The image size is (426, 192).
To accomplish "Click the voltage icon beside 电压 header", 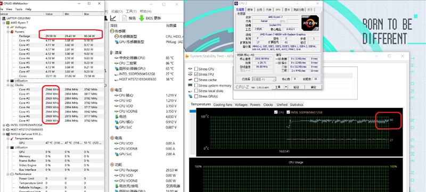I will click(112, 90).
